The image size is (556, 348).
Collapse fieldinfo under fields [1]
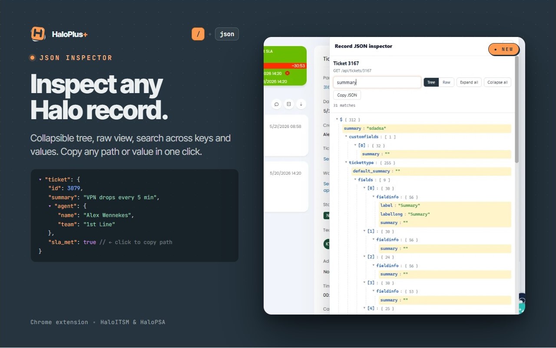coord(374,240)
